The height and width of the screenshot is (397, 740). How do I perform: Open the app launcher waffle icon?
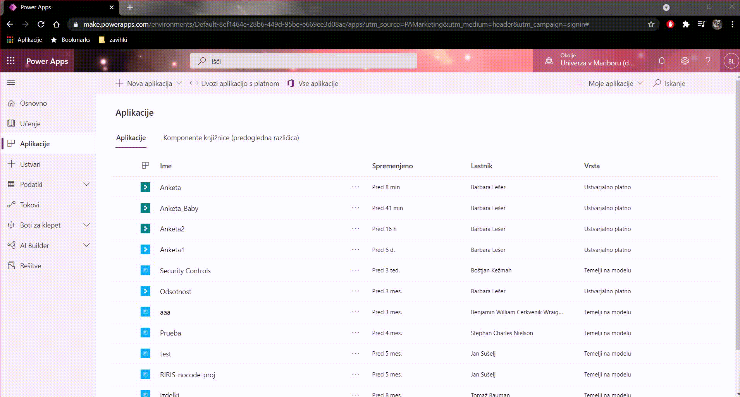10,61
